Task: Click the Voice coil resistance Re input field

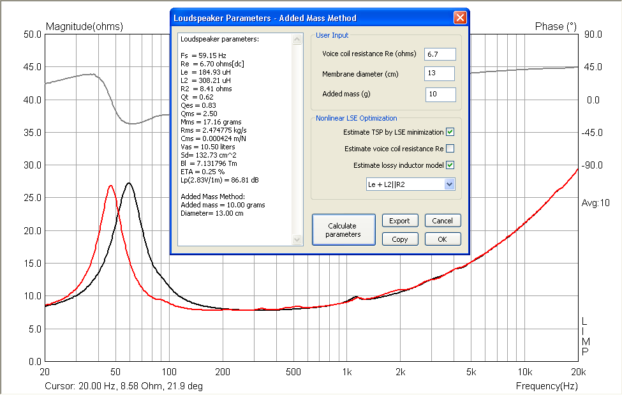Action: (440, 54)
